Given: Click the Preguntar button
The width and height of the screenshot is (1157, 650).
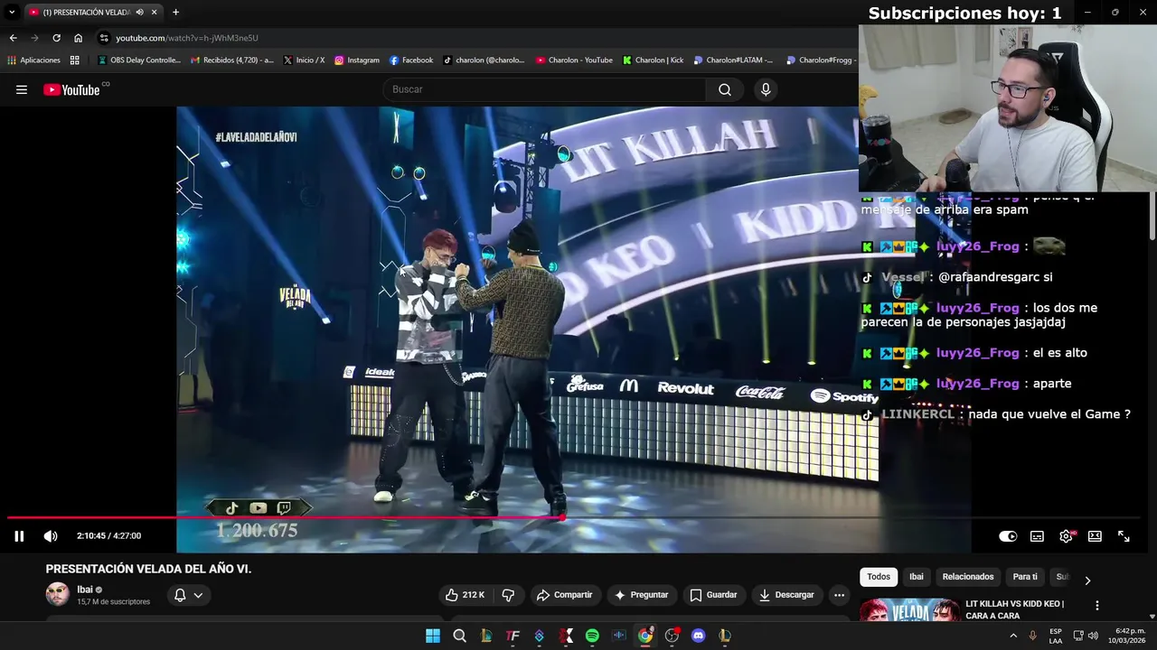Looking at the screenshot, I should point(641,595).
